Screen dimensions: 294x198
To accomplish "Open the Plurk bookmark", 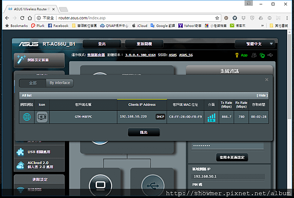I will pos(38,25).
